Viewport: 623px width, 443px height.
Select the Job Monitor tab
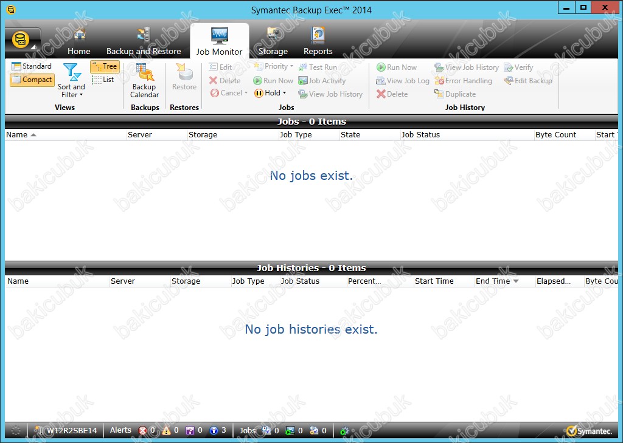[x=219, y=42]
